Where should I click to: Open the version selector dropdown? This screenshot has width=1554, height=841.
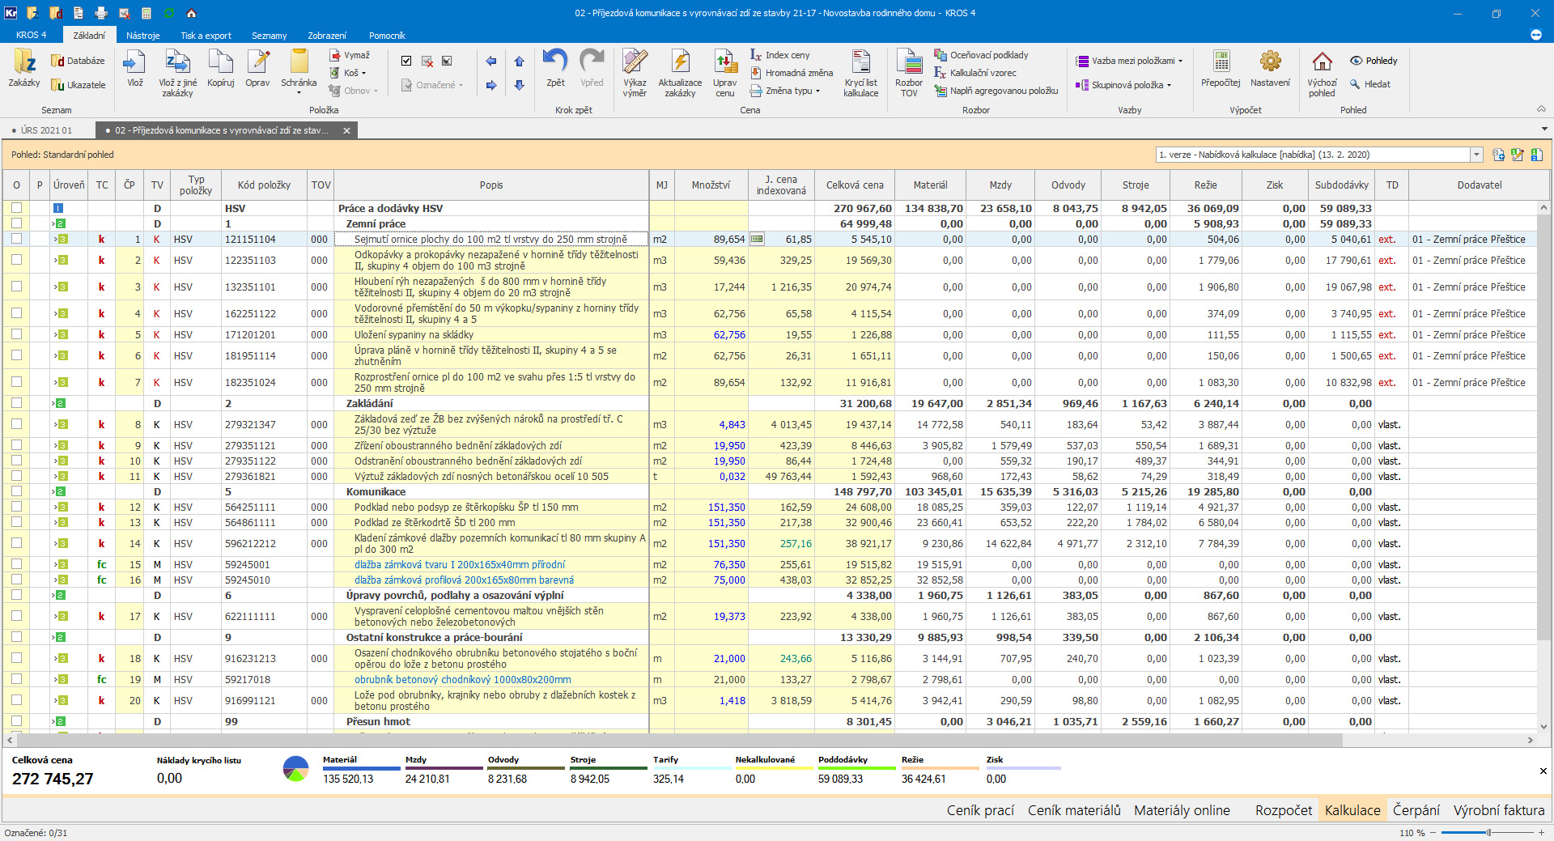[x=1476, y=155]
